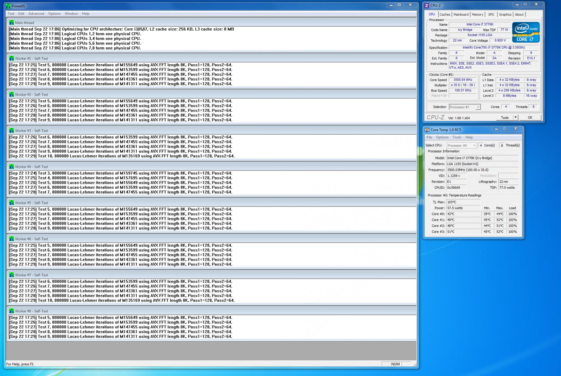Open the Help menu in Prime95
The image size is (561, 376).
86,14
